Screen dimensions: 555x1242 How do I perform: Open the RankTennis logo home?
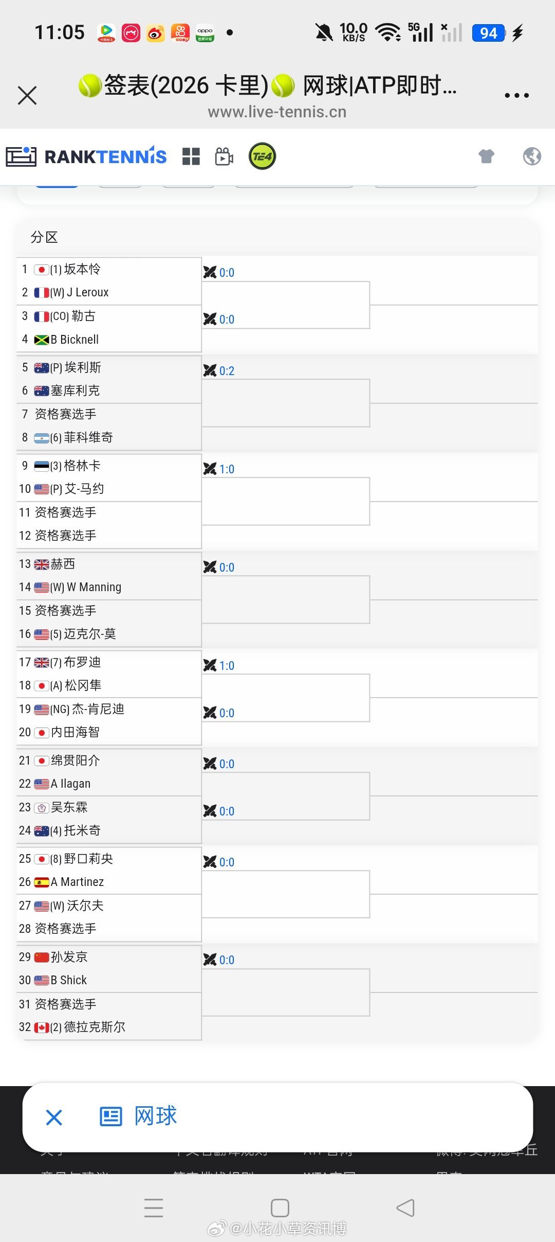click(x=86, y=156)
